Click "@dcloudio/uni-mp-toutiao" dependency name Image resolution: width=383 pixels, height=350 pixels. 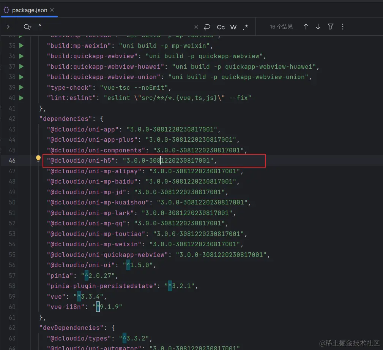[96, 234]
